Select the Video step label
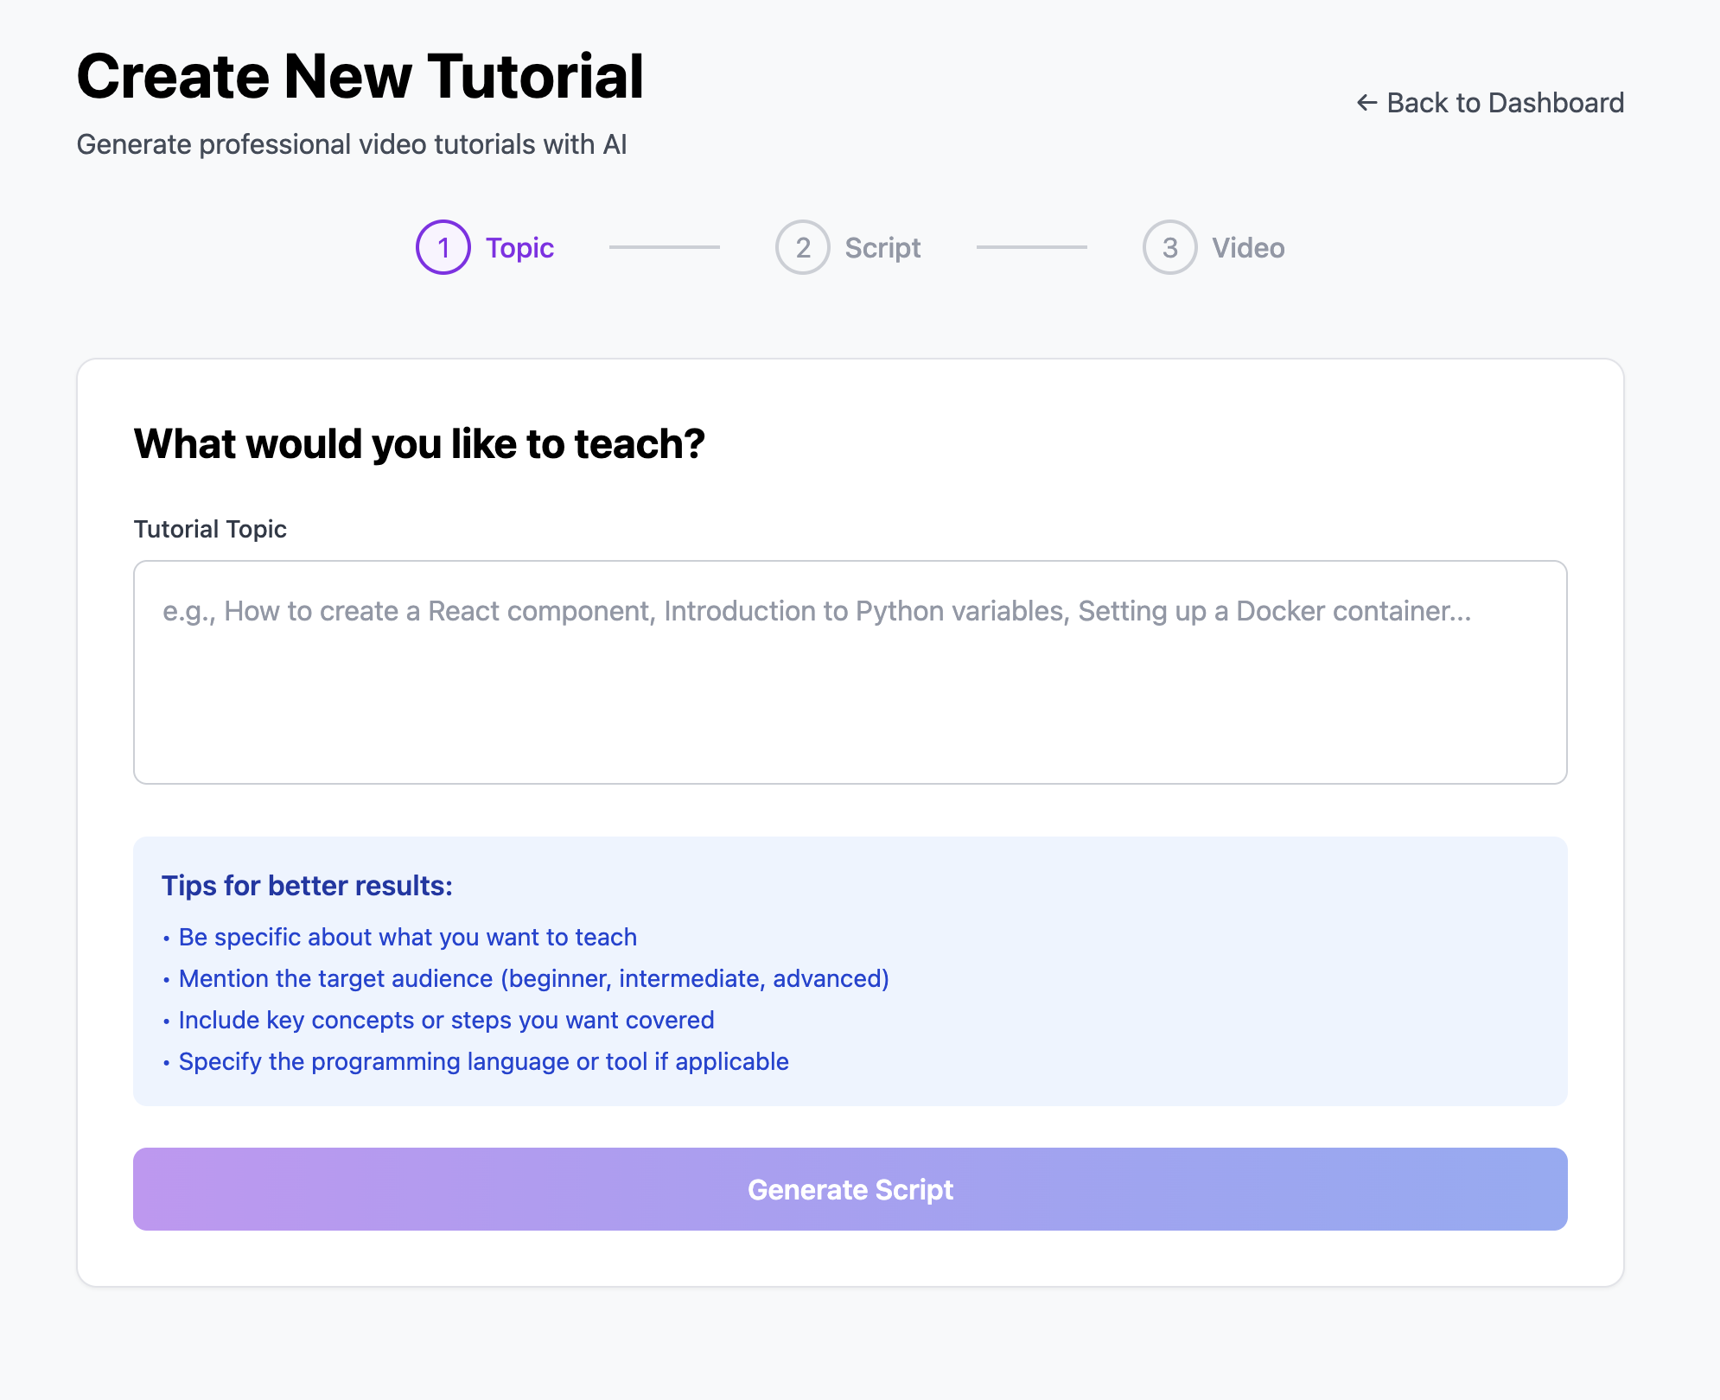 [x=1247, y=248]
